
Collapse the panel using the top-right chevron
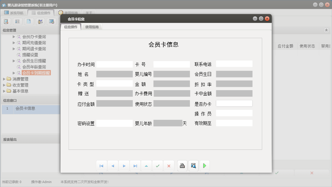click(x=326, y=30)
